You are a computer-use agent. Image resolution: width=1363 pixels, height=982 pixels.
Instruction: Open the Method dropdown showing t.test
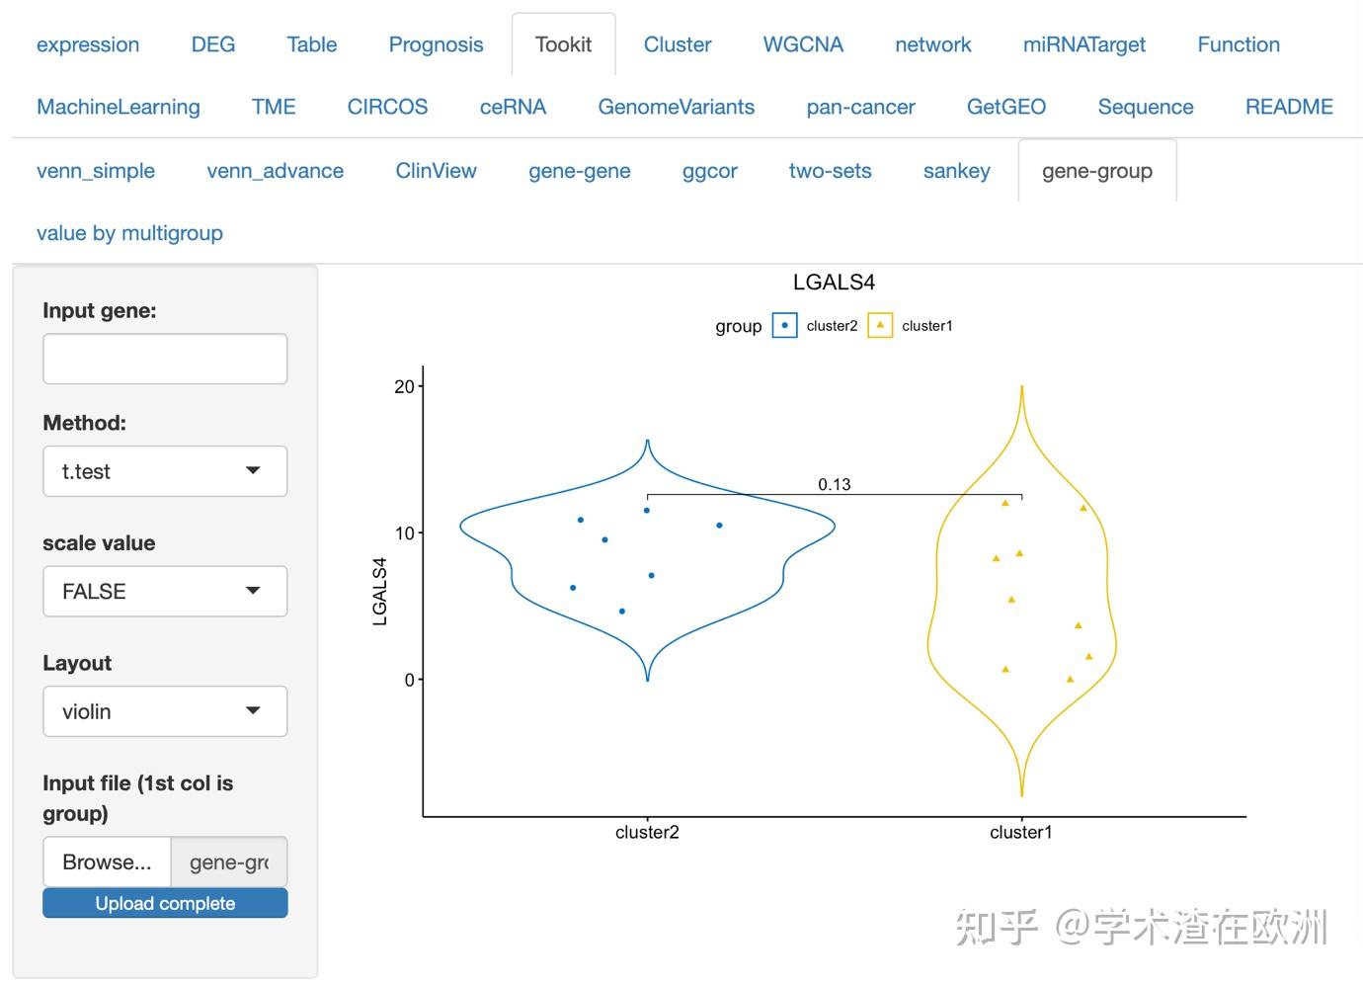coord(165,471)
